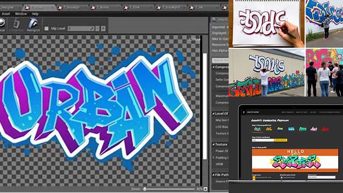The width and height of the screenshot is (343, 193).
Task: Choose the red graffiti font style icon
Action: pyautogui.click(x=325, y=129)
